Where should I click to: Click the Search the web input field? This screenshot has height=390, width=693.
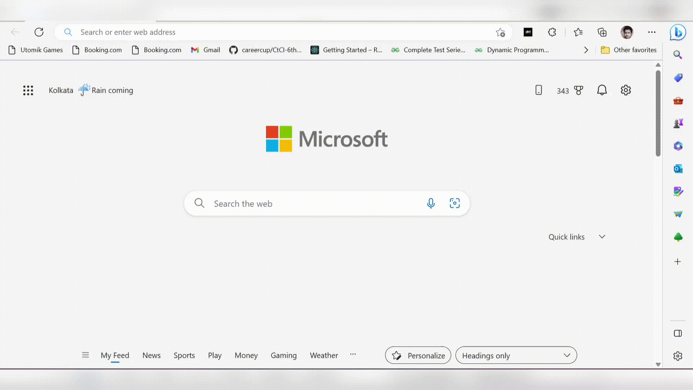[x=327, y=203]
